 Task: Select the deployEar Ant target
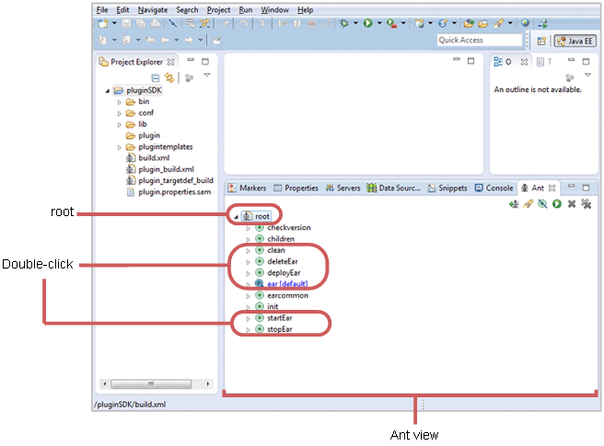click(284, 273)
